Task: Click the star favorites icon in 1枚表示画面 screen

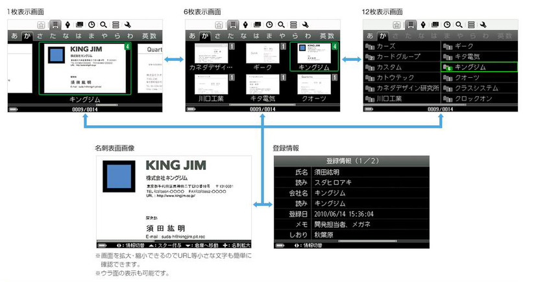Action: [41, 25]
